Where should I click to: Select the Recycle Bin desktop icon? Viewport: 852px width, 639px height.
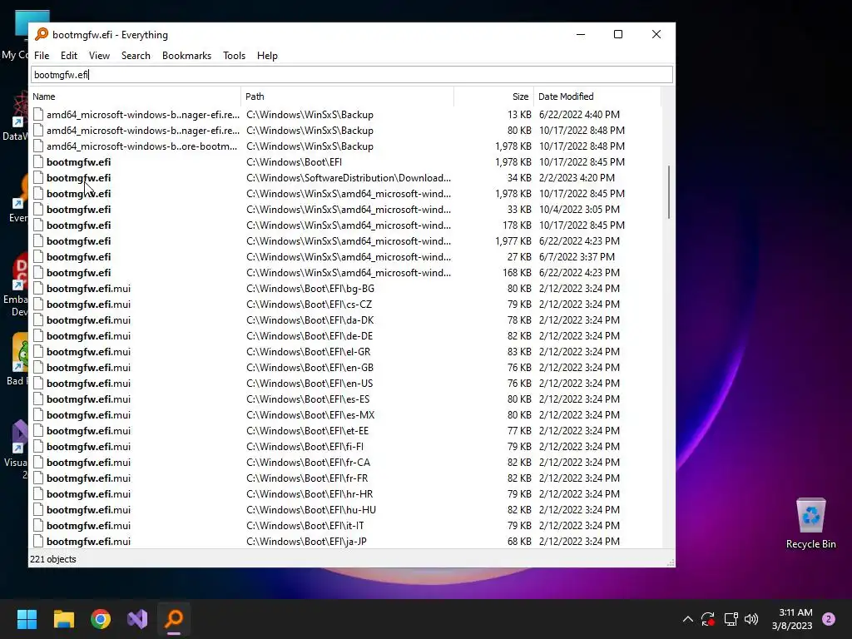point(810,523)
